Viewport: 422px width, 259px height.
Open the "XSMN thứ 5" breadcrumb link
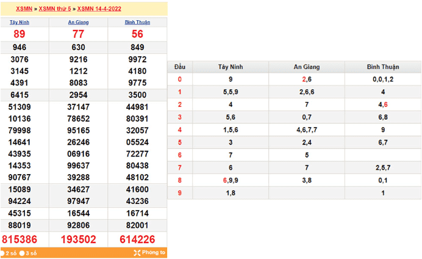pos(55,9)
